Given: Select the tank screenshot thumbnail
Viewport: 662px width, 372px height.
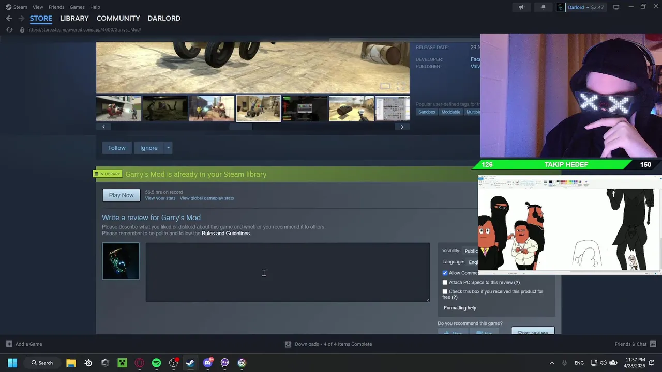Looking at the screenshot, I should pos(351,109).
